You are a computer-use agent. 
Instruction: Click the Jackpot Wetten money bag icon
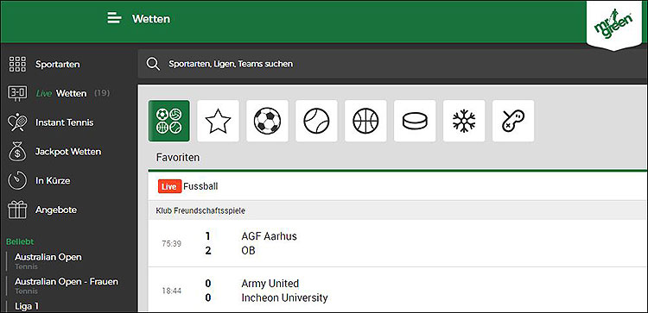click(17, 152)
